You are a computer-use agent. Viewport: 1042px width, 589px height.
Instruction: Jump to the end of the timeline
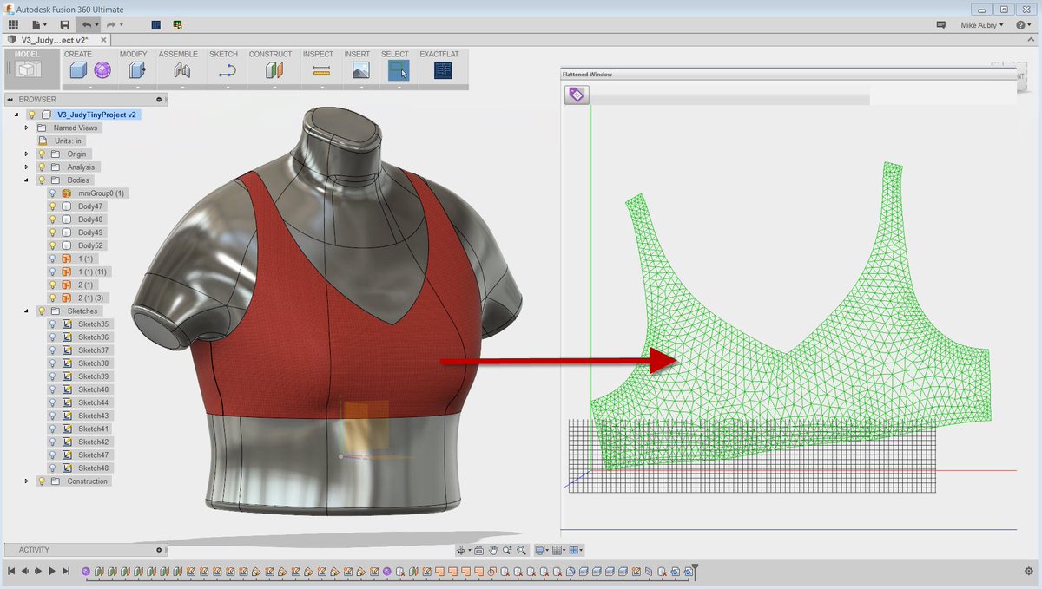click(66, 571)
